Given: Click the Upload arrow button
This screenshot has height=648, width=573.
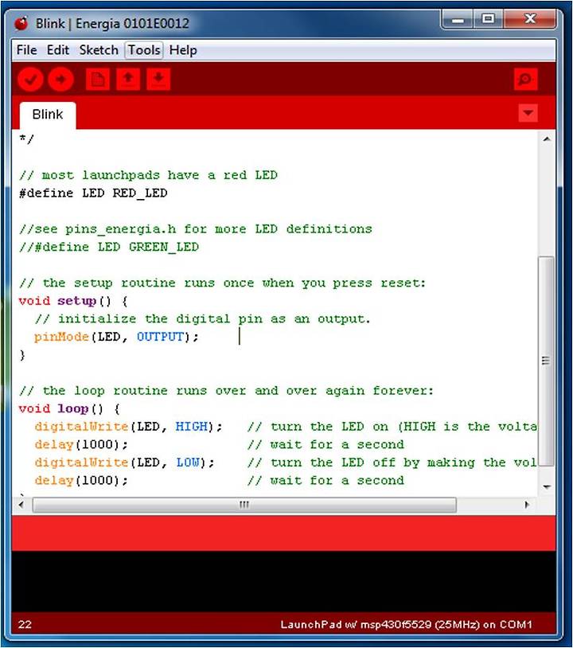Looking at the screenshot, I should [x=60, y=79].
